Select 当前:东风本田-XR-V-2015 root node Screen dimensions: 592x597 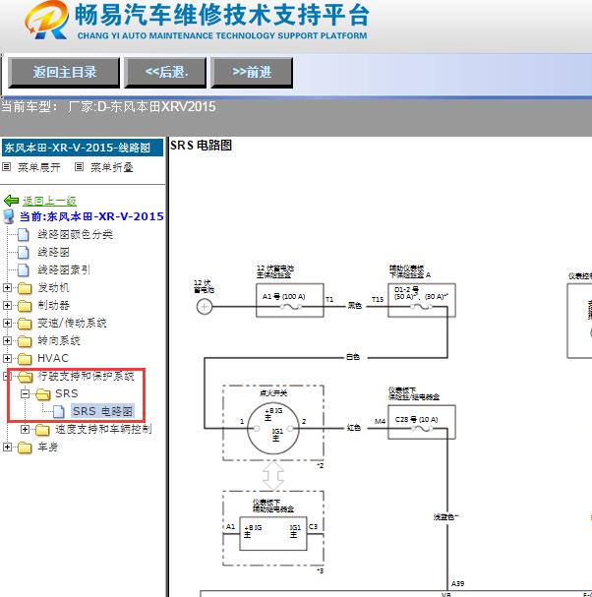(91, 216)
